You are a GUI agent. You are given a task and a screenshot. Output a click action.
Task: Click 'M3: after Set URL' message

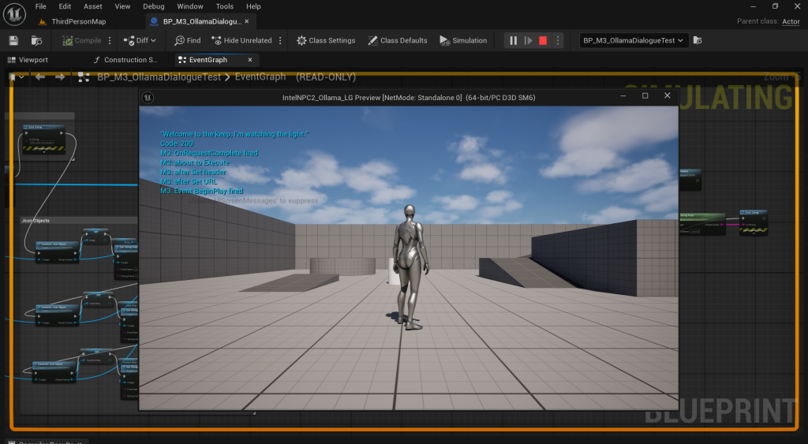click(x=189, y=182)
